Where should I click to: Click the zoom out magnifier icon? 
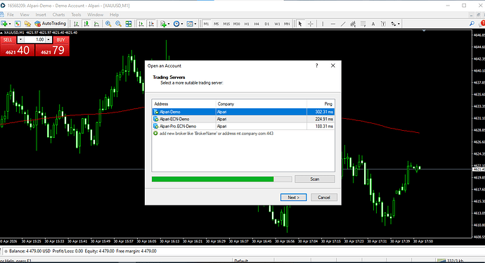[x=118, y=24]
